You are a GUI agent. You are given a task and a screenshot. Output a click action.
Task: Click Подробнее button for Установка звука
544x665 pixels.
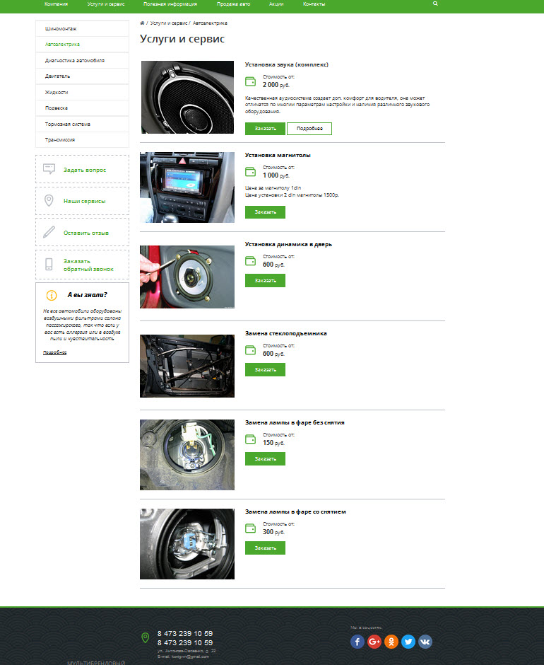coord(309,129)
